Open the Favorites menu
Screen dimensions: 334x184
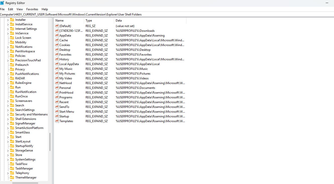[32, 9]
